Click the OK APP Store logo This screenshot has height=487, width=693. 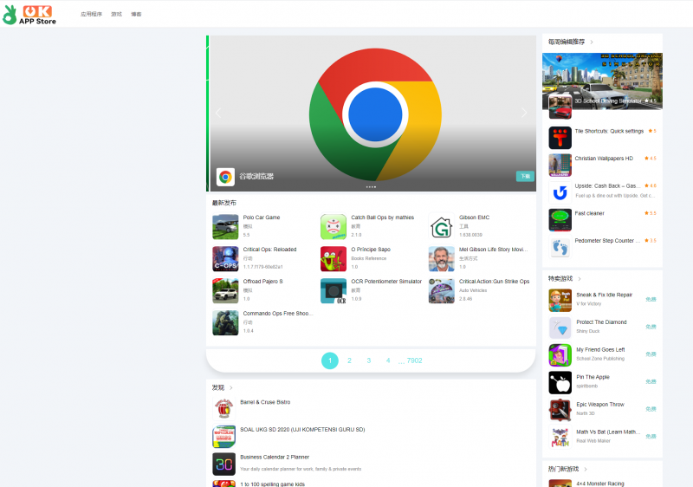[29, 15]
